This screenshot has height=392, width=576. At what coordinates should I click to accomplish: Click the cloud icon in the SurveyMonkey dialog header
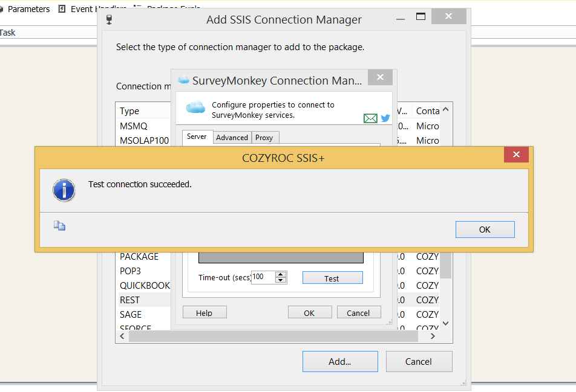[195, 108]
